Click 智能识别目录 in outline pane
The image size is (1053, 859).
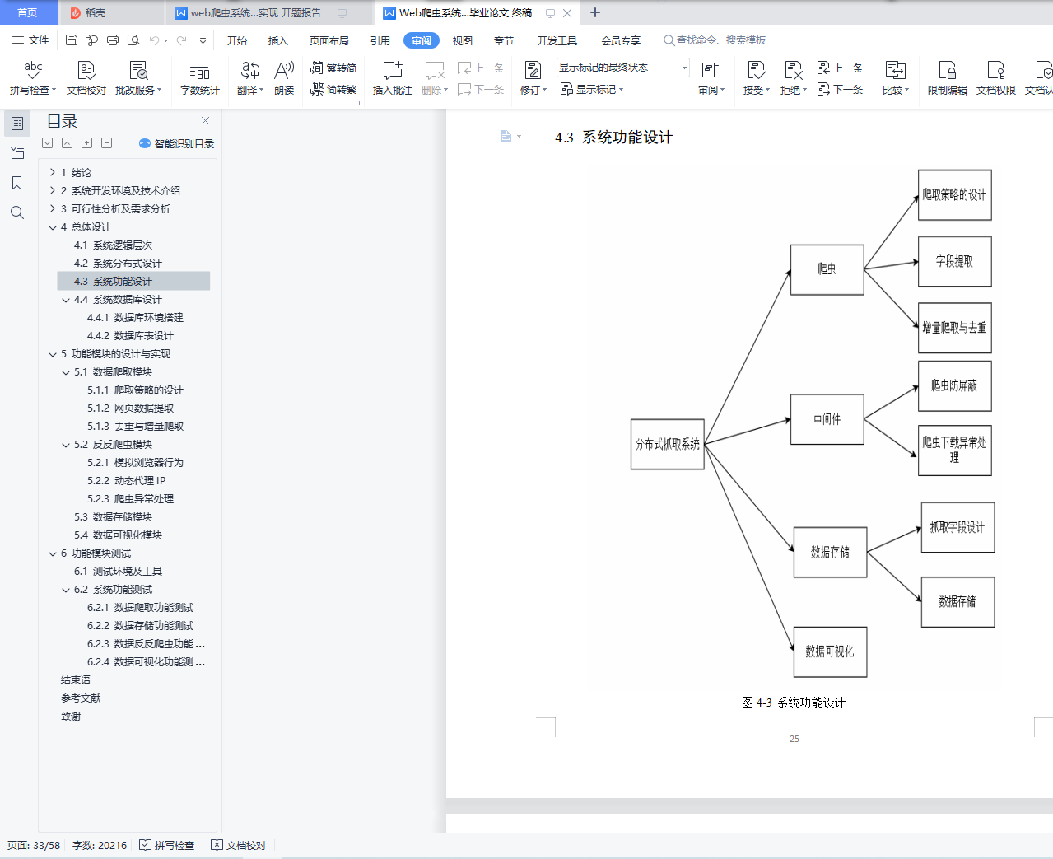coord(177,143)
